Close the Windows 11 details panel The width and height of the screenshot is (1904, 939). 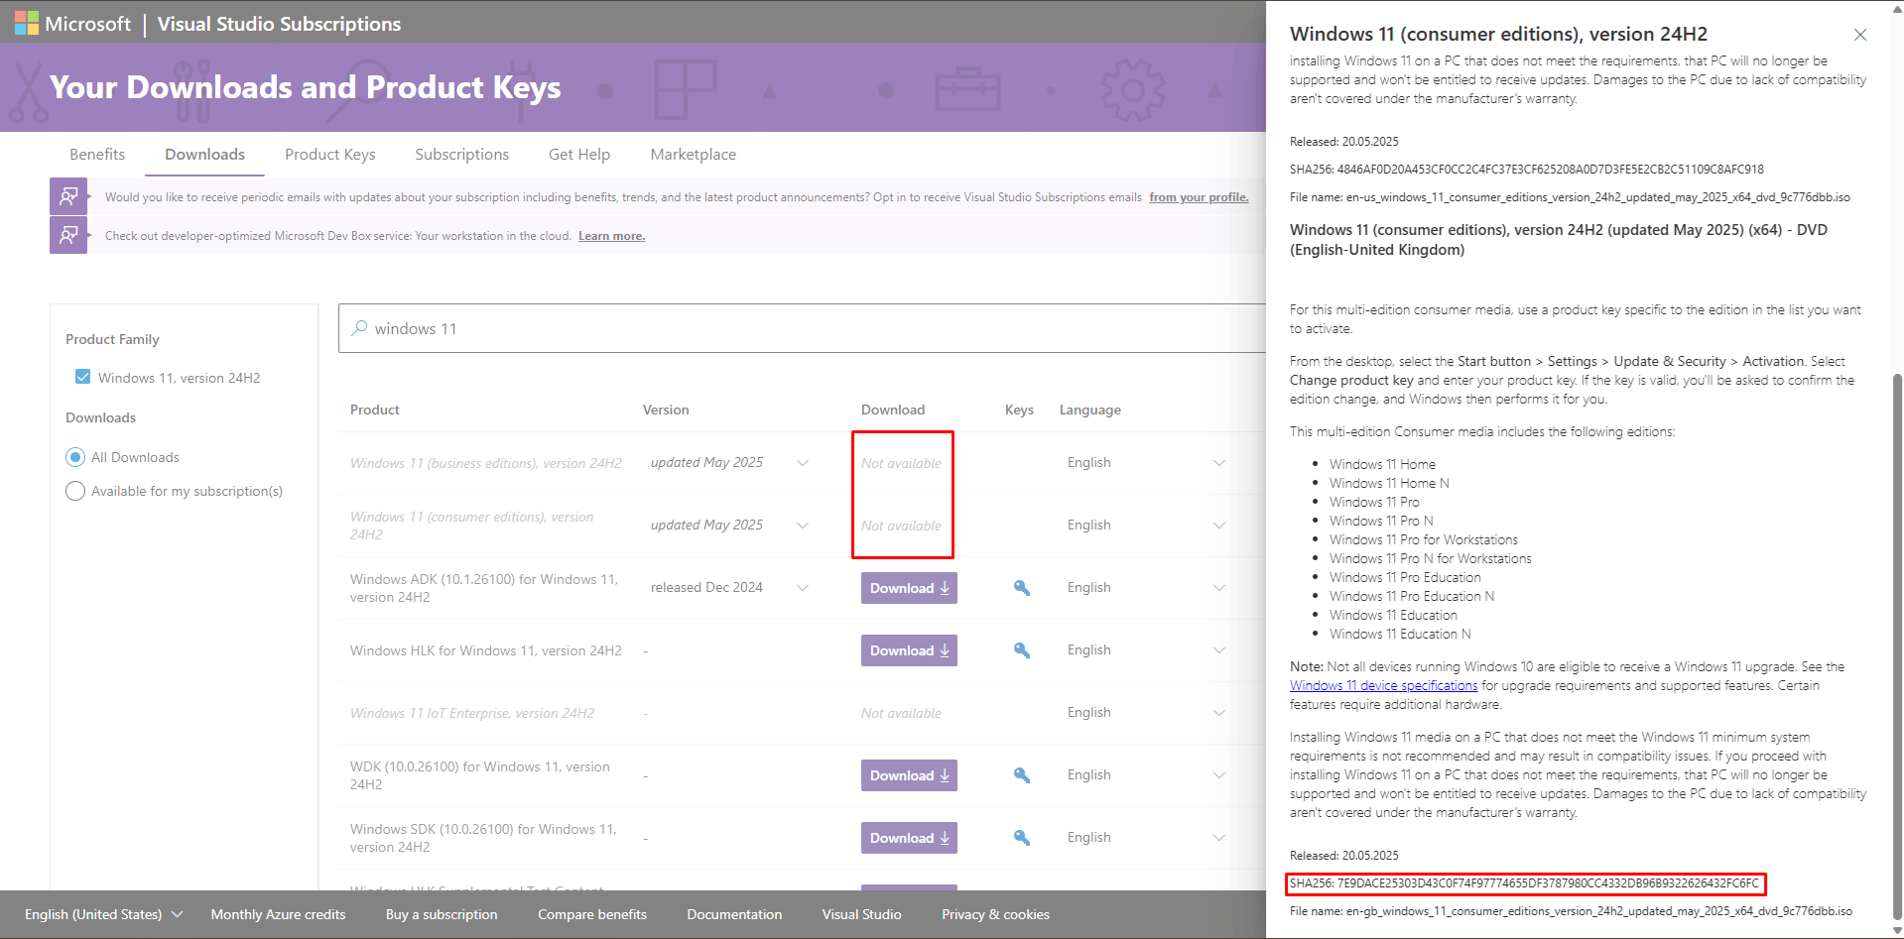click(x=1860, y=35)
